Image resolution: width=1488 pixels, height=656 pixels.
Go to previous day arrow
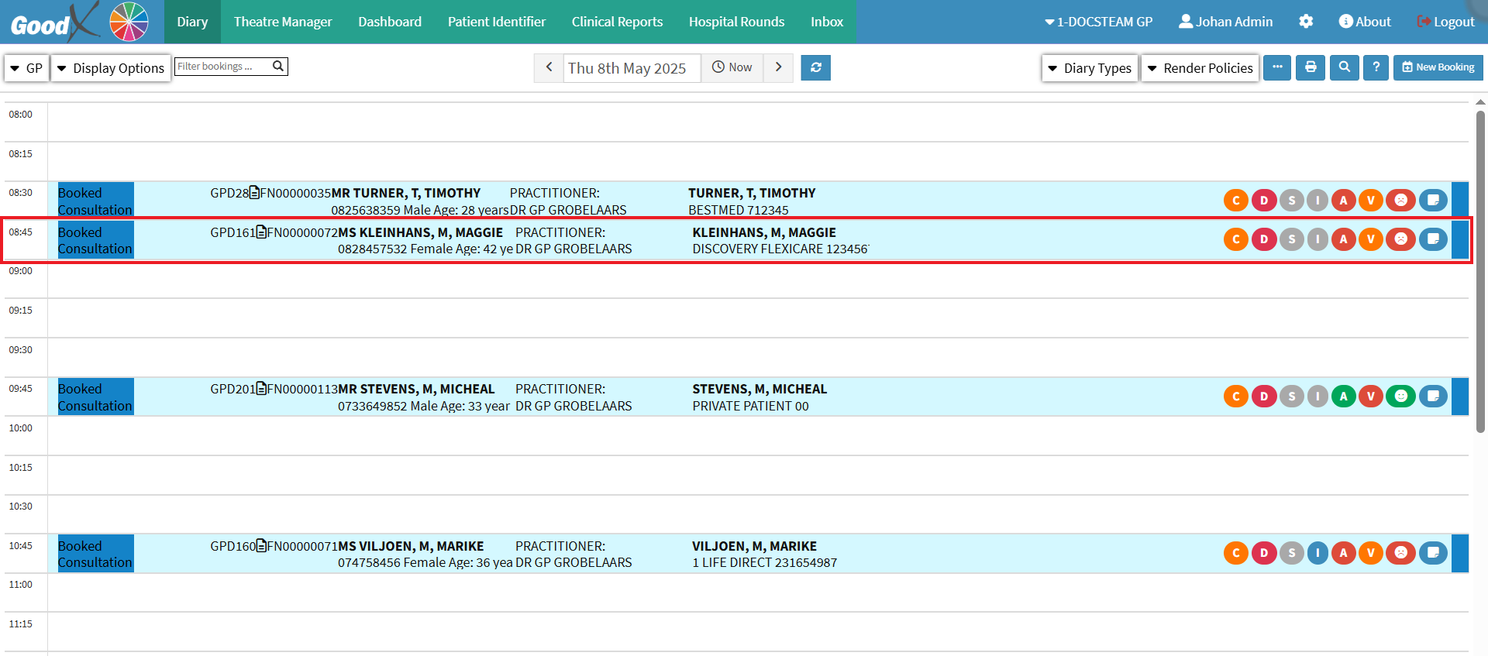pos(549,67)
